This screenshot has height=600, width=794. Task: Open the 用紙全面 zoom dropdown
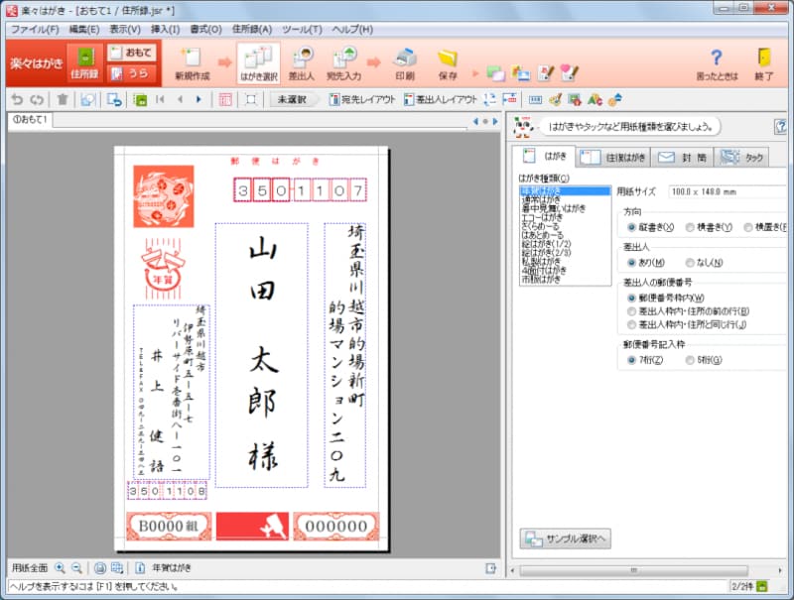click(x=31, y=567)
